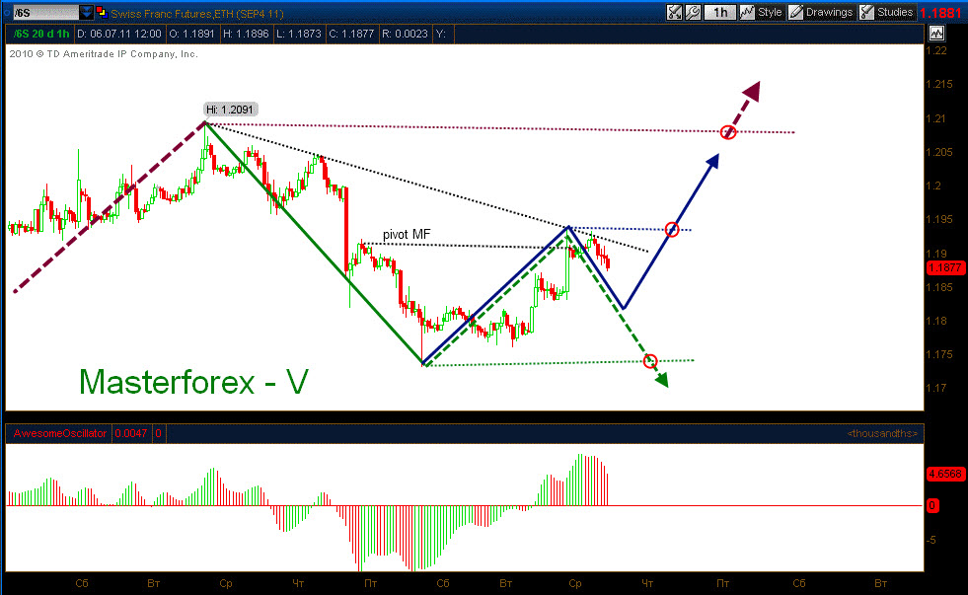This screenshot has width=968, height=595.
Task: Open the Studies menu
Action: pyautogui.click(x=886, y=13)
